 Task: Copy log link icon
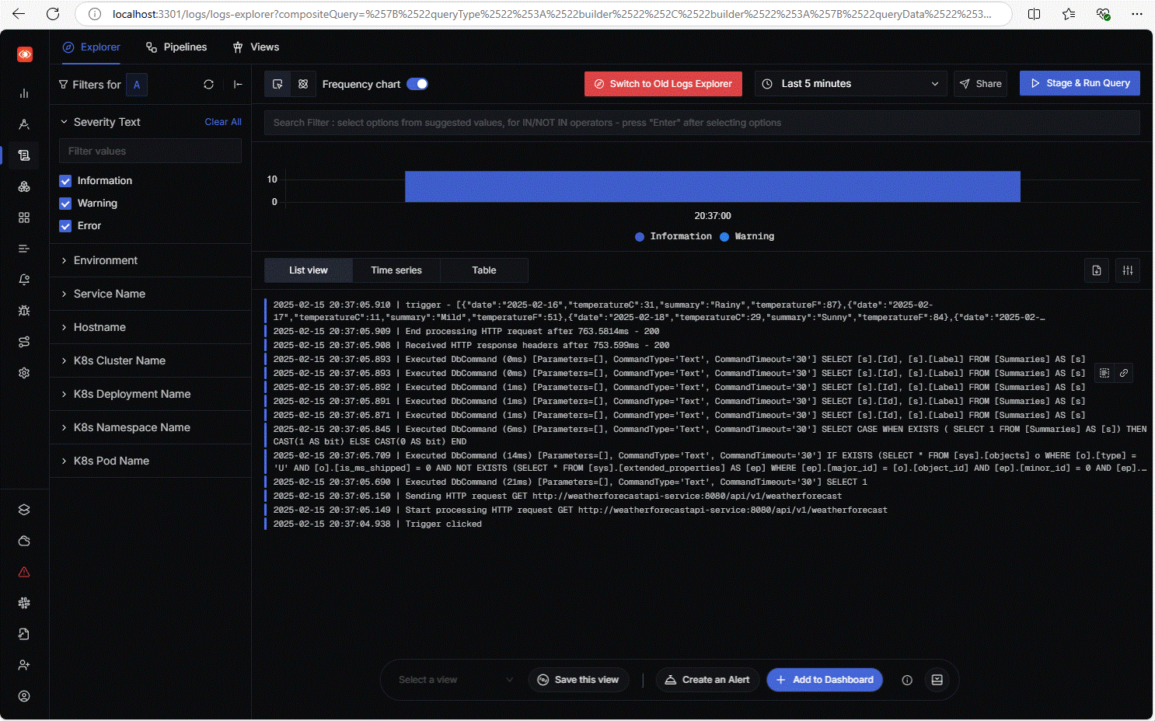(x=1124, y=373)
